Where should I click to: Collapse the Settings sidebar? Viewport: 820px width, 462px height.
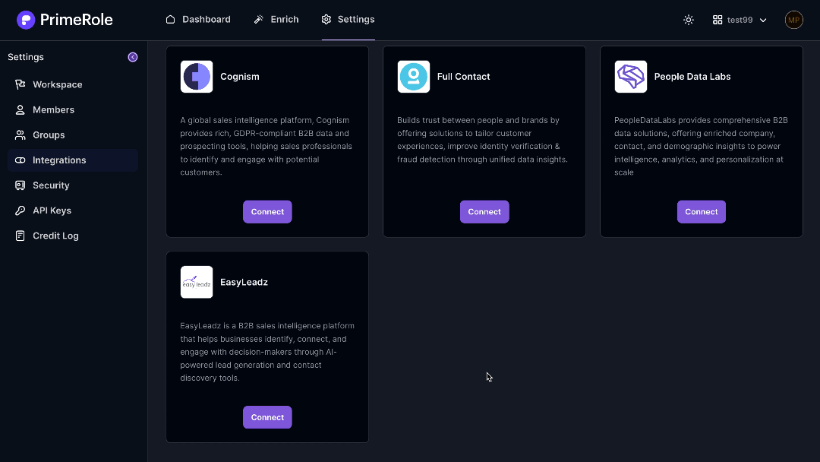pyautogui.click(x=133, y=57)
